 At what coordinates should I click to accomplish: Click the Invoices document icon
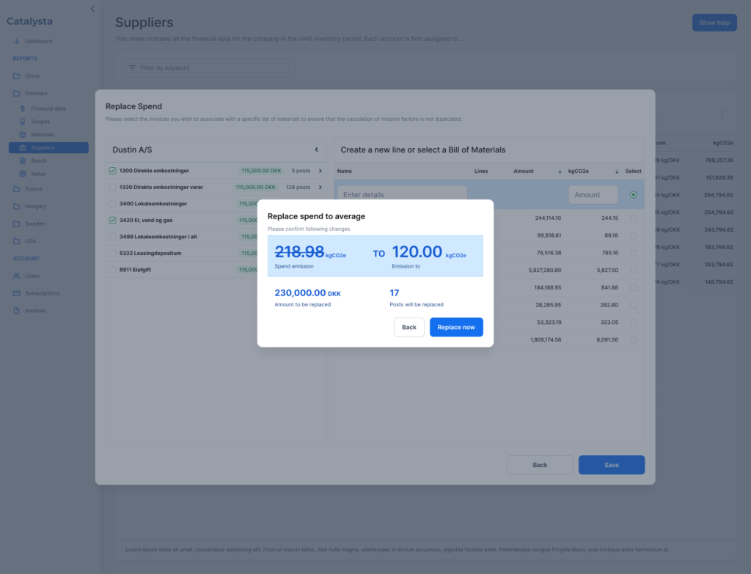[17, 311]
